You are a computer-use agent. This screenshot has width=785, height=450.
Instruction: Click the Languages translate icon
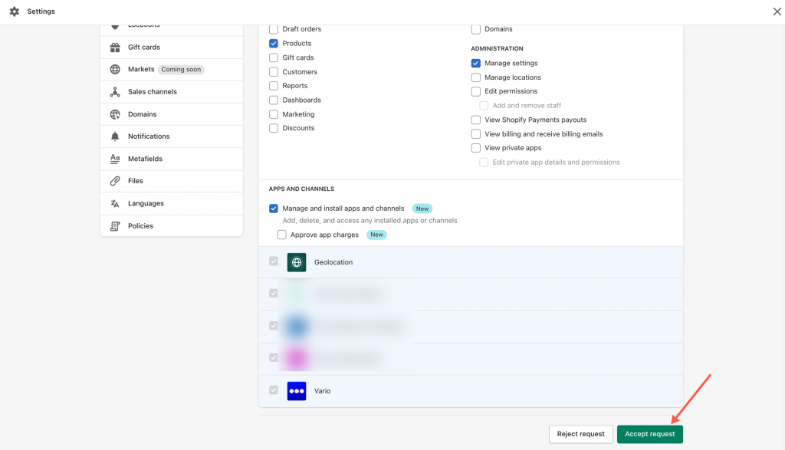[115, 204]
